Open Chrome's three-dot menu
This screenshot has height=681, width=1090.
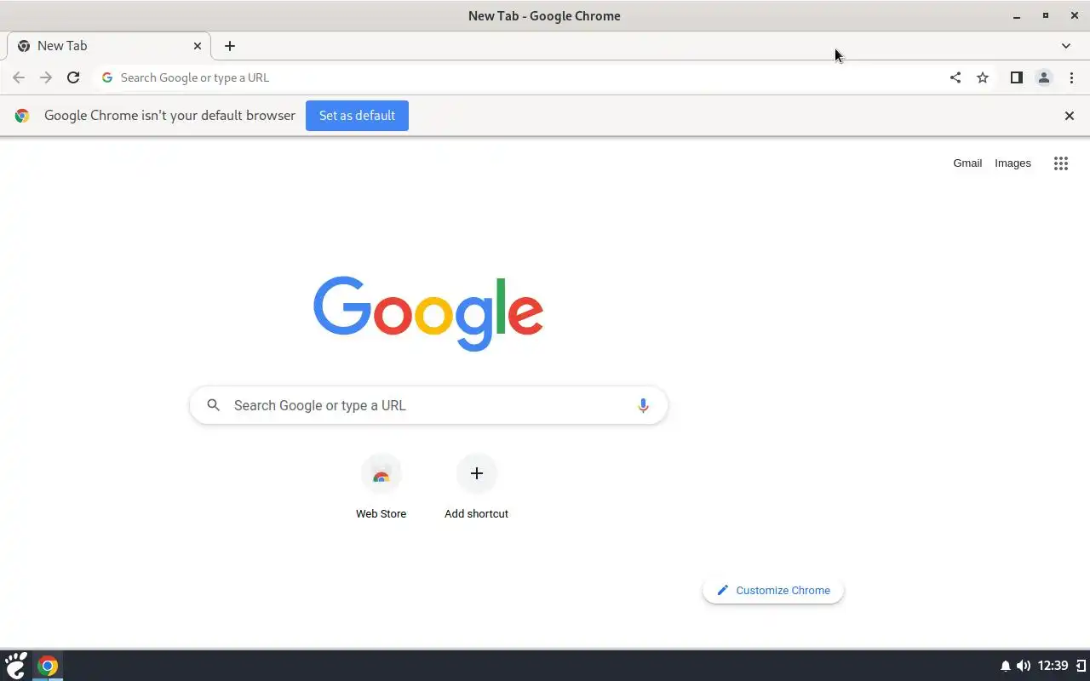(x=1071, y=77)
